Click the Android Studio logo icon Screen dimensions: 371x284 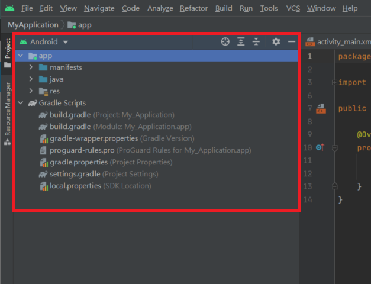click(9, 8)
